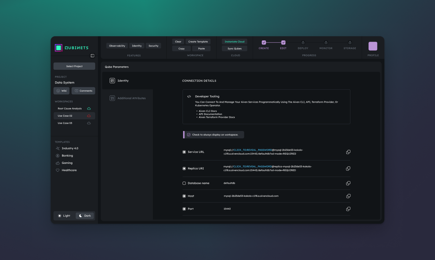Switch to Dark theme

(85, 216)
